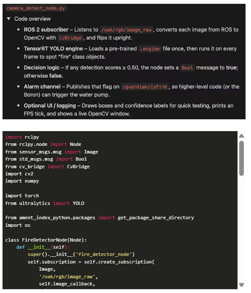Click the ROS 2 subscriber bullet heading
The image size is (251, 293).
tap(46, 30)
